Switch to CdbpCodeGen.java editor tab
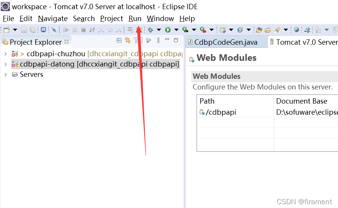The height and width of the screenshot is (208, 338). [x=226, y=42]
